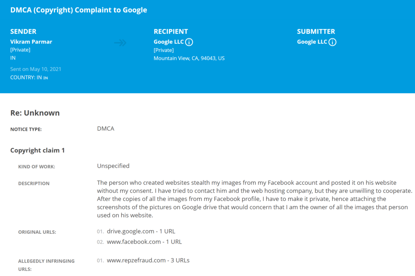Expand the www.facebook.com original URL entry

144,242
